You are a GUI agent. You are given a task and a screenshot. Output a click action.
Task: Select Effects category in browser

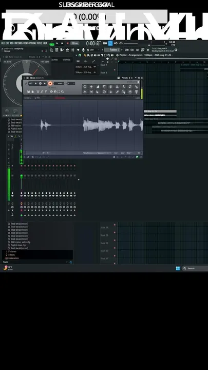[x=11, y=255]
